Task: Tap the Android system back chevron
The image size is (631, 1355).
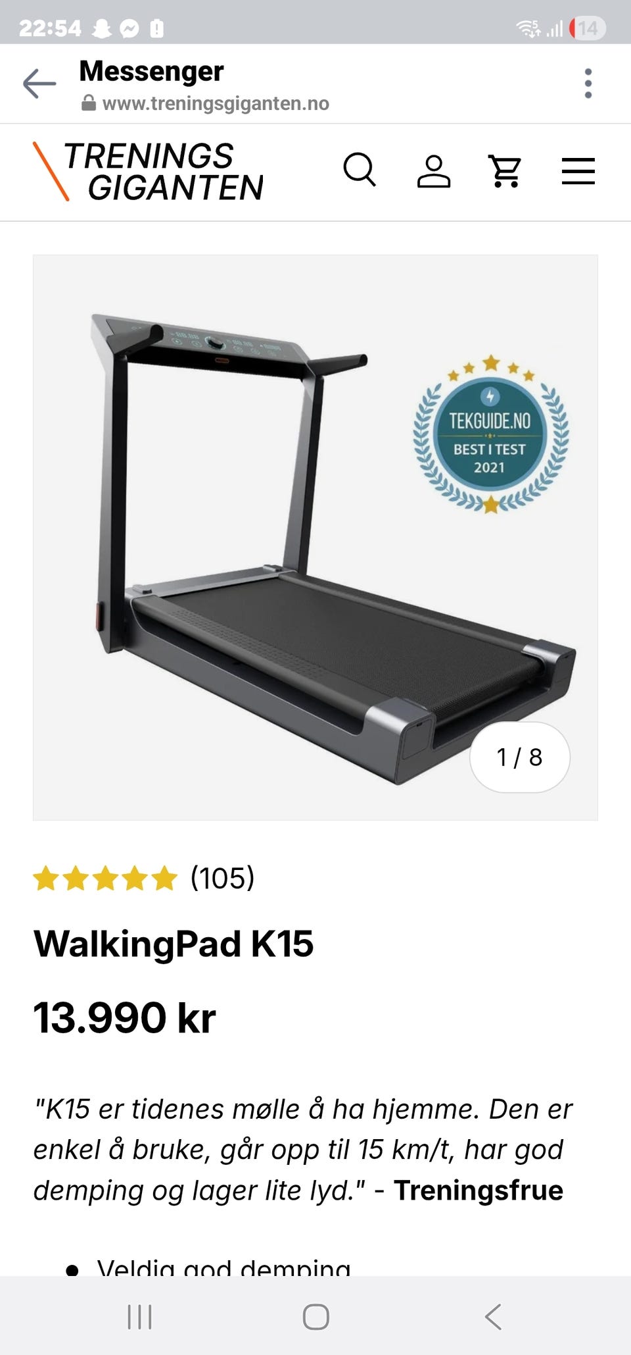Action: [x=493, y=1317]
